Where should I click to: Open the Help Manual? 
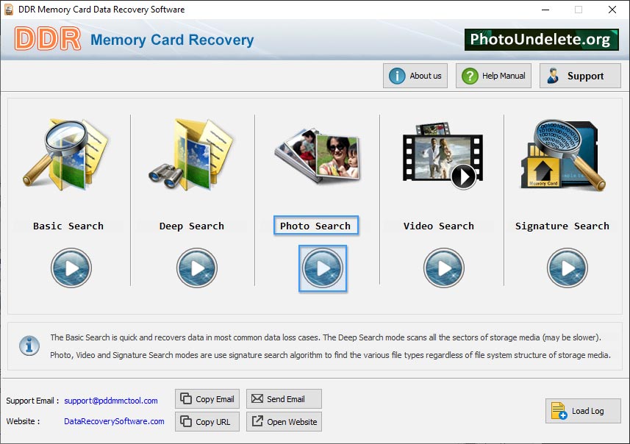(x=493, y=76)
